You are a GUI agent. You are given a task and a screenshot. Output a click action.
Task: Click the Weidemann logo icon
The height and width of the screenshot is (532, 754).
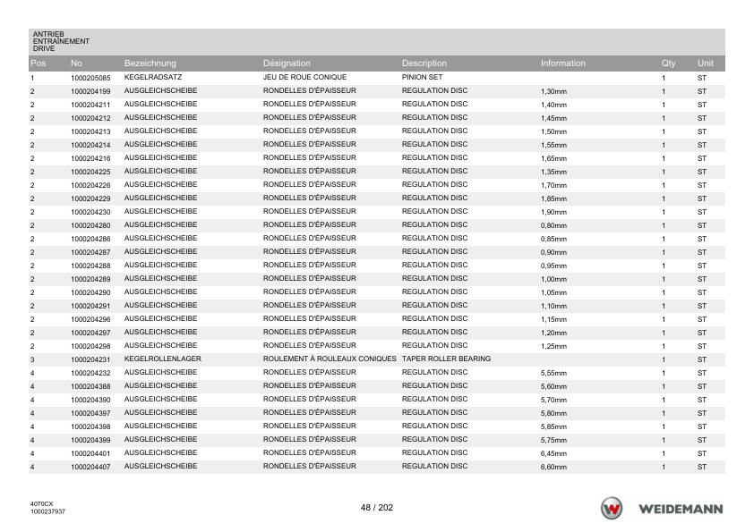point(612,509)
